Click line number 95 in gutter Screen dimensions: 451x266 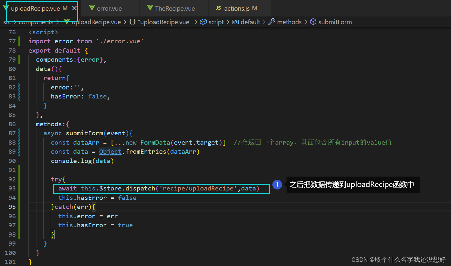click(12, 207)
